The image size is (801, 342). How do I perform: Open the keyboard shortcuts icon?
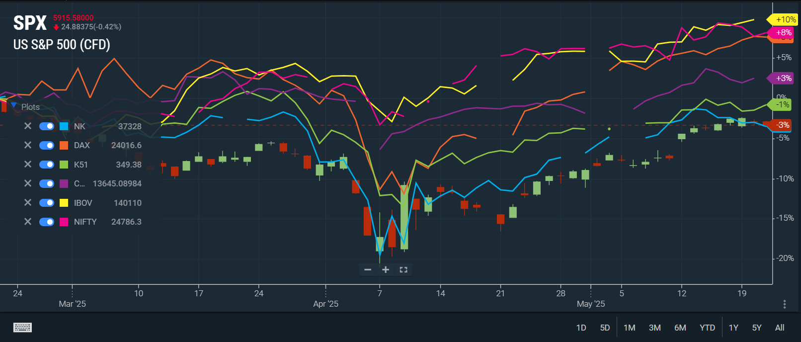(x=22, y=327)
